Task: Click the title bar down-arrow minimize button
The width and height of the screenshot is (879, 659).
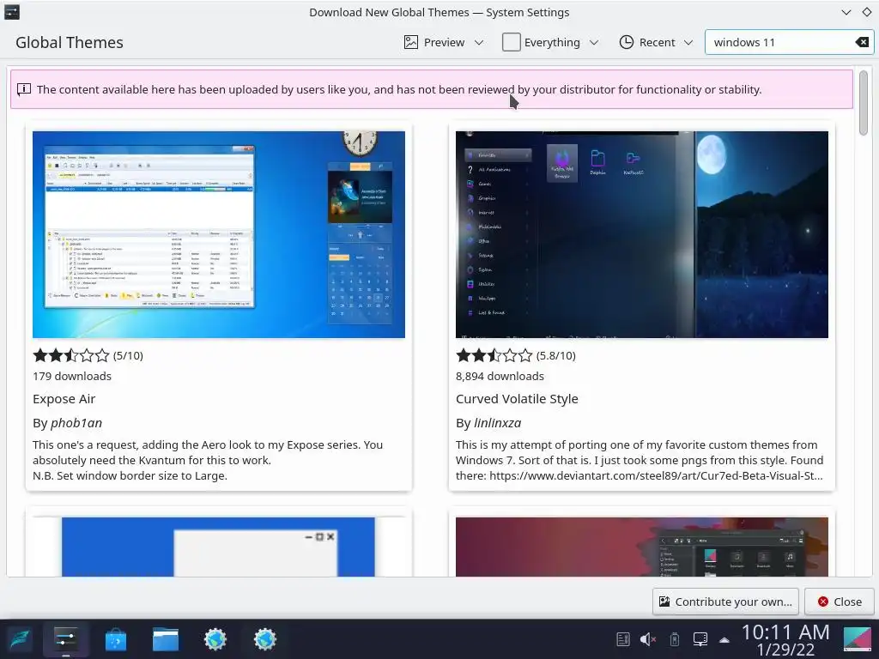Action: 846,12
